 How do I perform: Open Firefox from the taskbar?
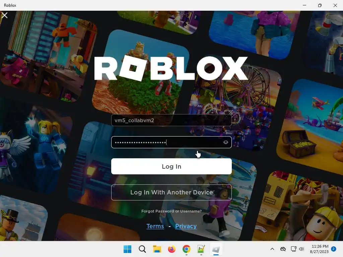(x=172, y=249)
